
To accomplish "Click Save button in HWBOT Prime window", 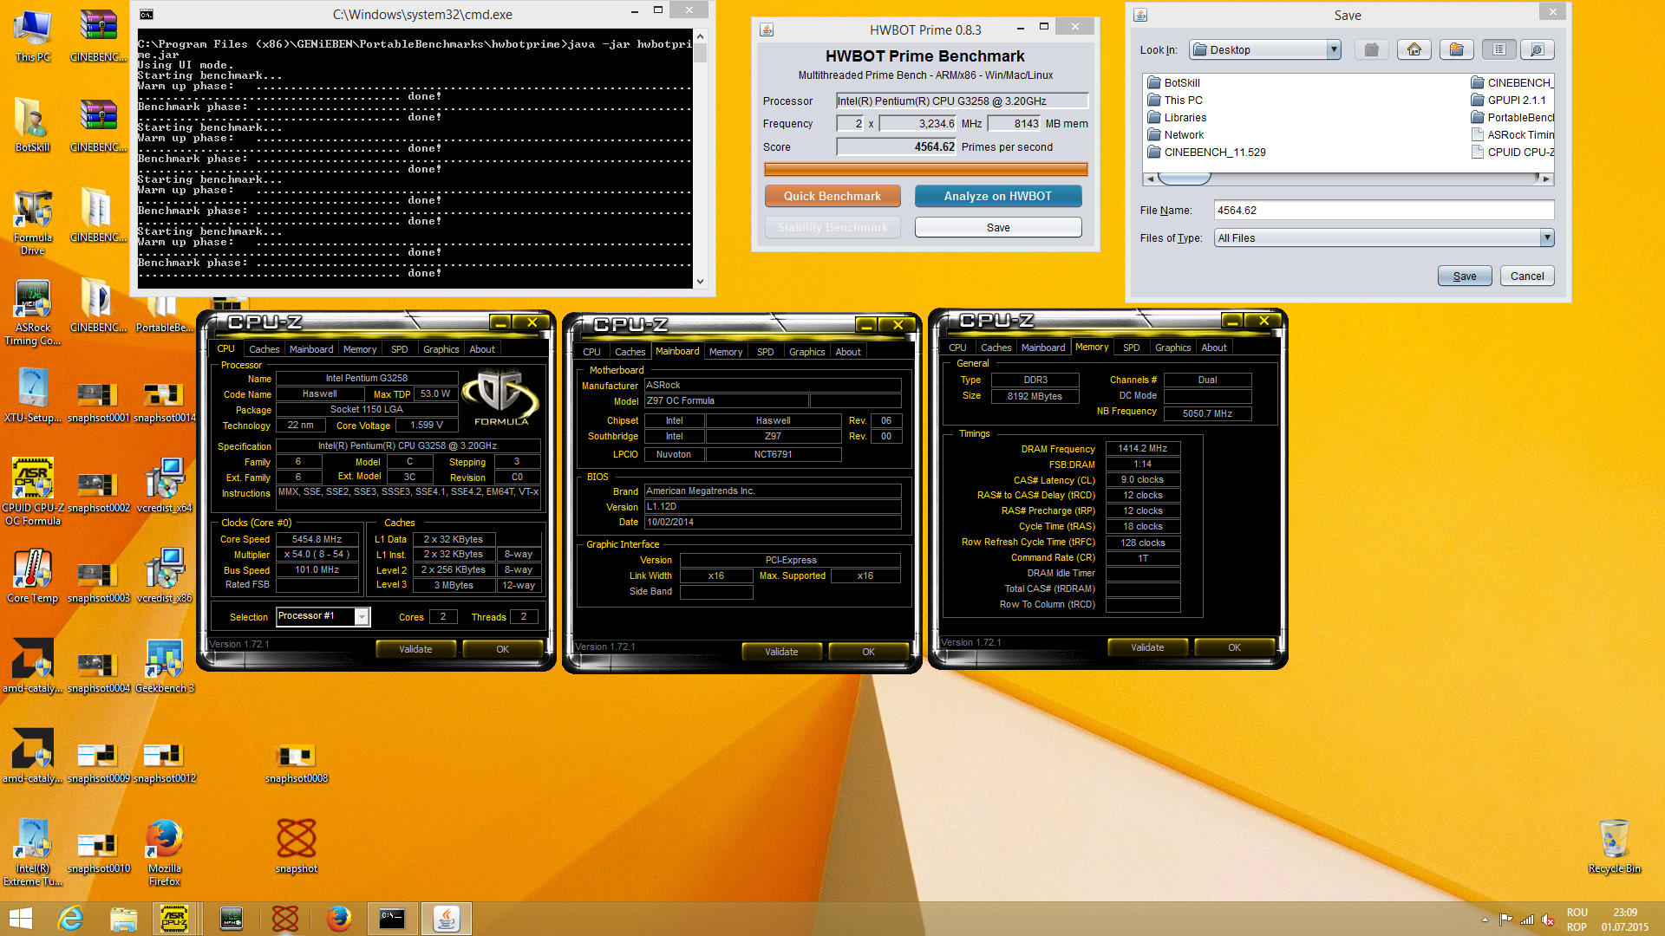I will pos(998,228).
